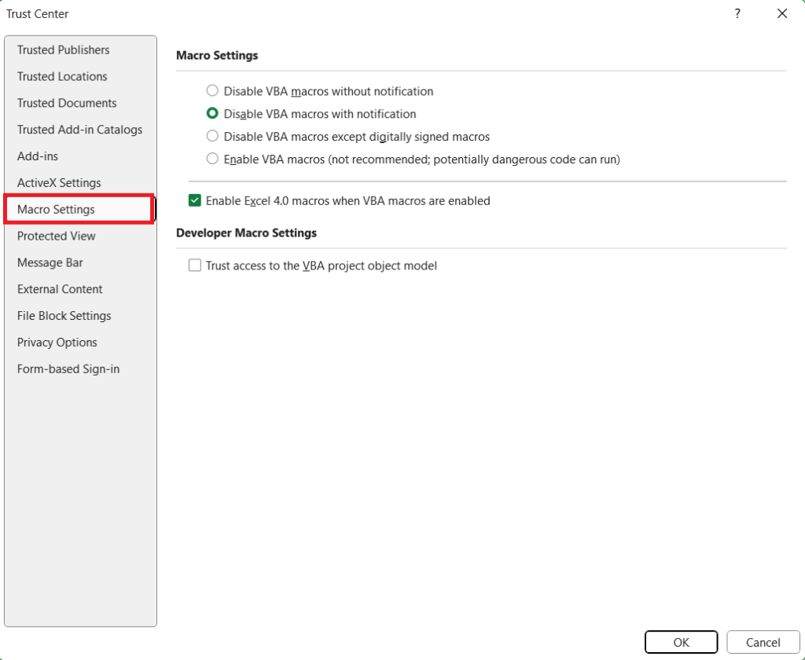Viewport: 805px width, 660px height.
Task: Select the Macro Settings category
Action: 56,209
